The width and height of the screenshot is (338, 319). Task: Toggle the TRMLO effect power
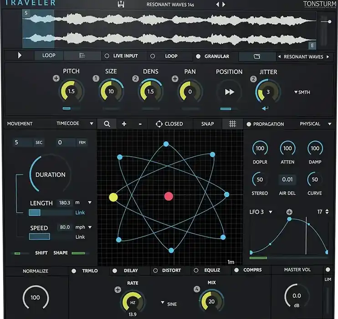pos(74,271)
